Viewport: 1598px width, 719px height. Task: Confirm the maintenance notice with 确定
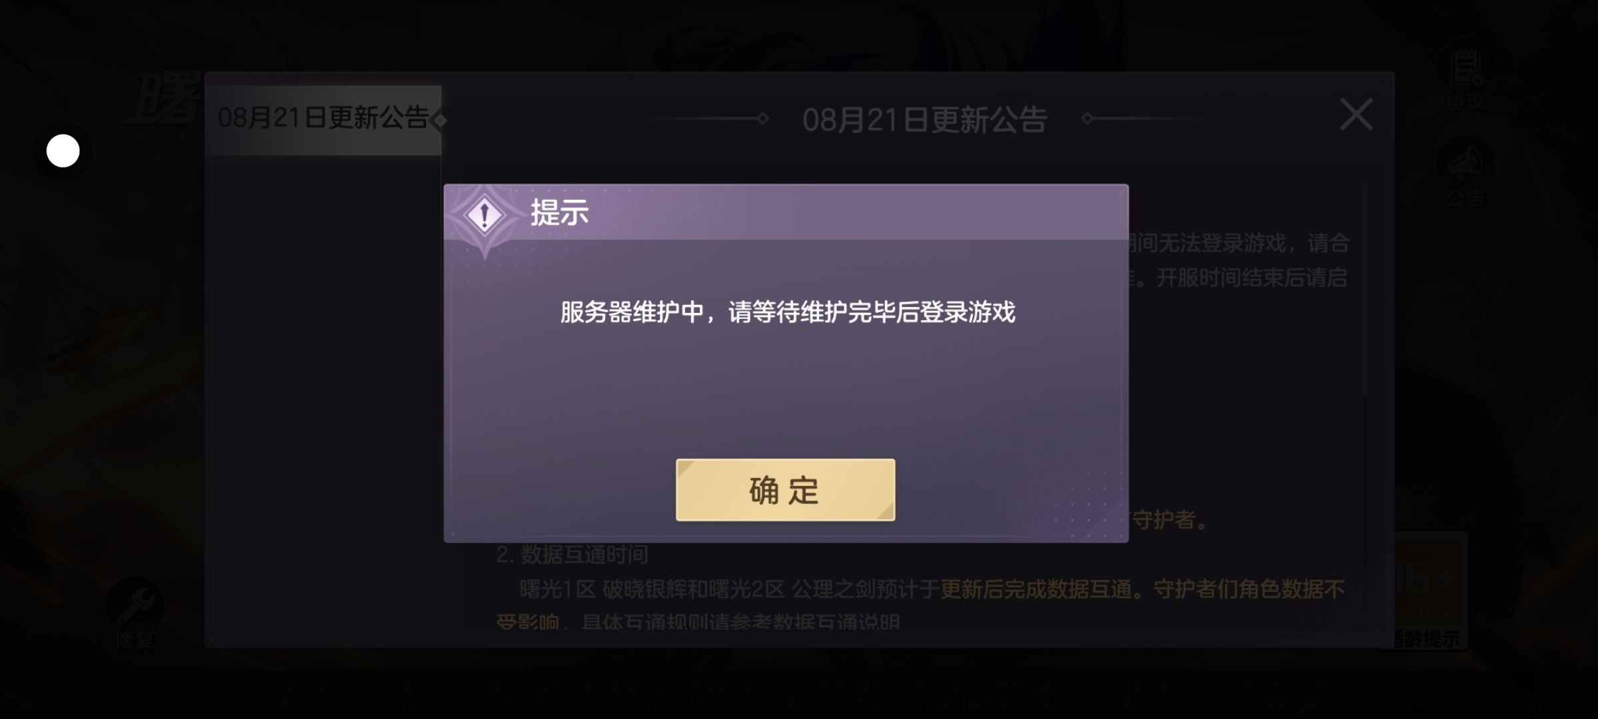coord(785,490)
